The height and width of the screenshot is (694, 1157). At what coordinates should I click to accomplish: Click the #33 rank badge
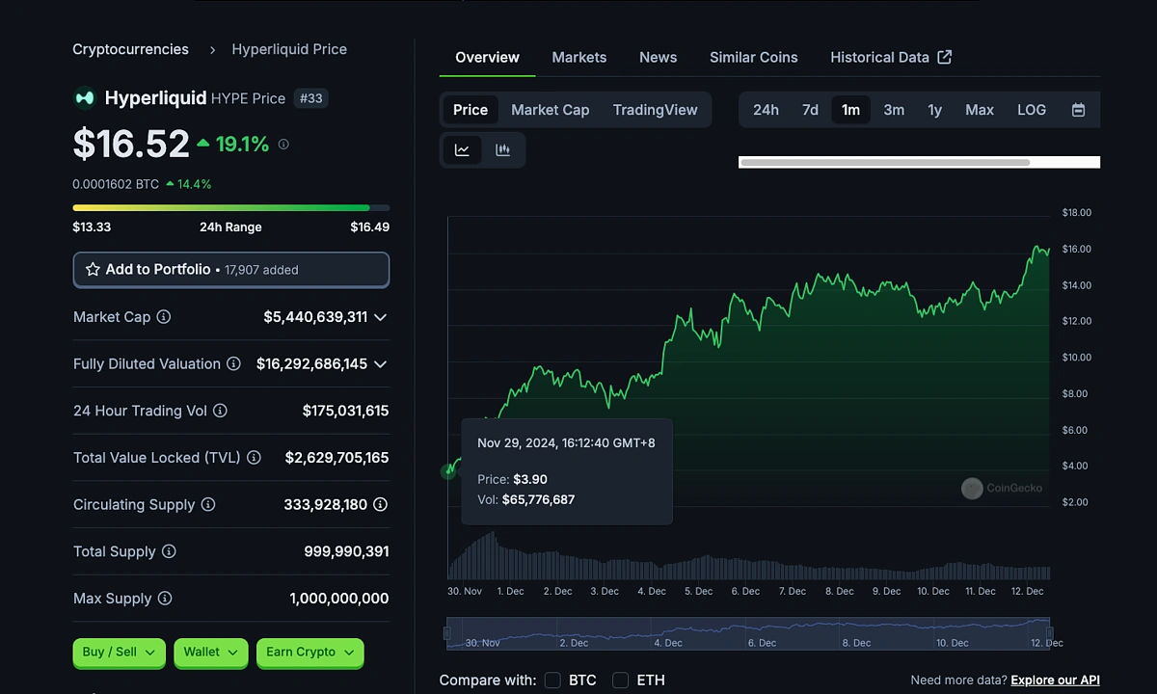click(x=310, y=98)
